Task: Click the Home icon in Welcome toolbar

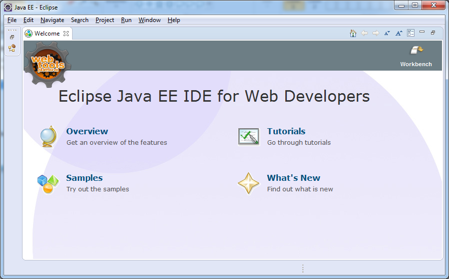Action: (x=353, y=33)
